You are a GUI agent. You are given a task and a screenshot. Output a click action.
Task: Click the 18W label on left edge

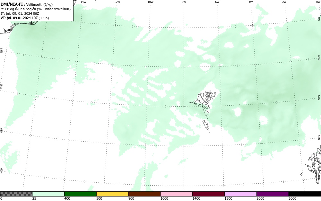point(1,86)
